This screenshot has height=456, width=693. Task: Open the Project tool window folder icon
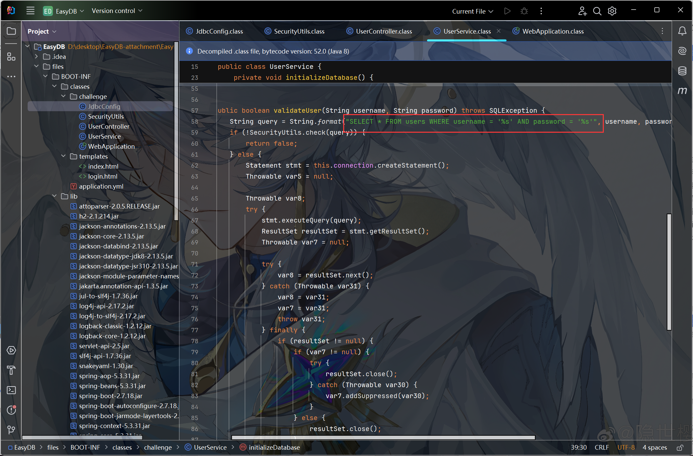(11, 31)
